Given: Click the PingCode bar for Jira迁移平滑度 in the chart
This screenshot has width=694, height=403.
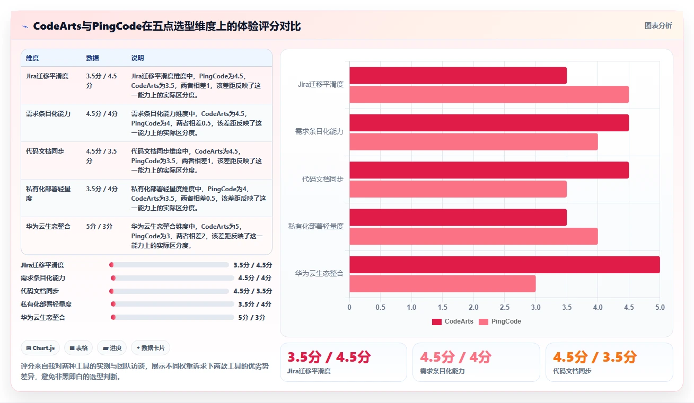Looking at the screenshot, I should pyautogui.click(x=489, y=94).
